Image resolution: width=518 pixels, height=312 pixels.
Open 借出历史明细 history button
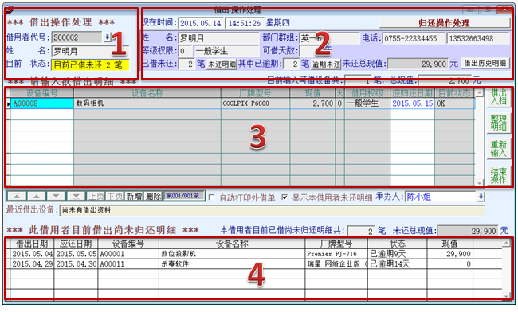pyautogui.click(x=485, y=64)
